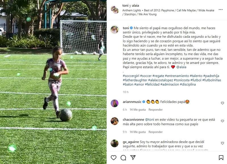Viewport: 227px width, 164px height.
Task: View the 14 likes on ariannmusic's comment
Action: point(138,110)
